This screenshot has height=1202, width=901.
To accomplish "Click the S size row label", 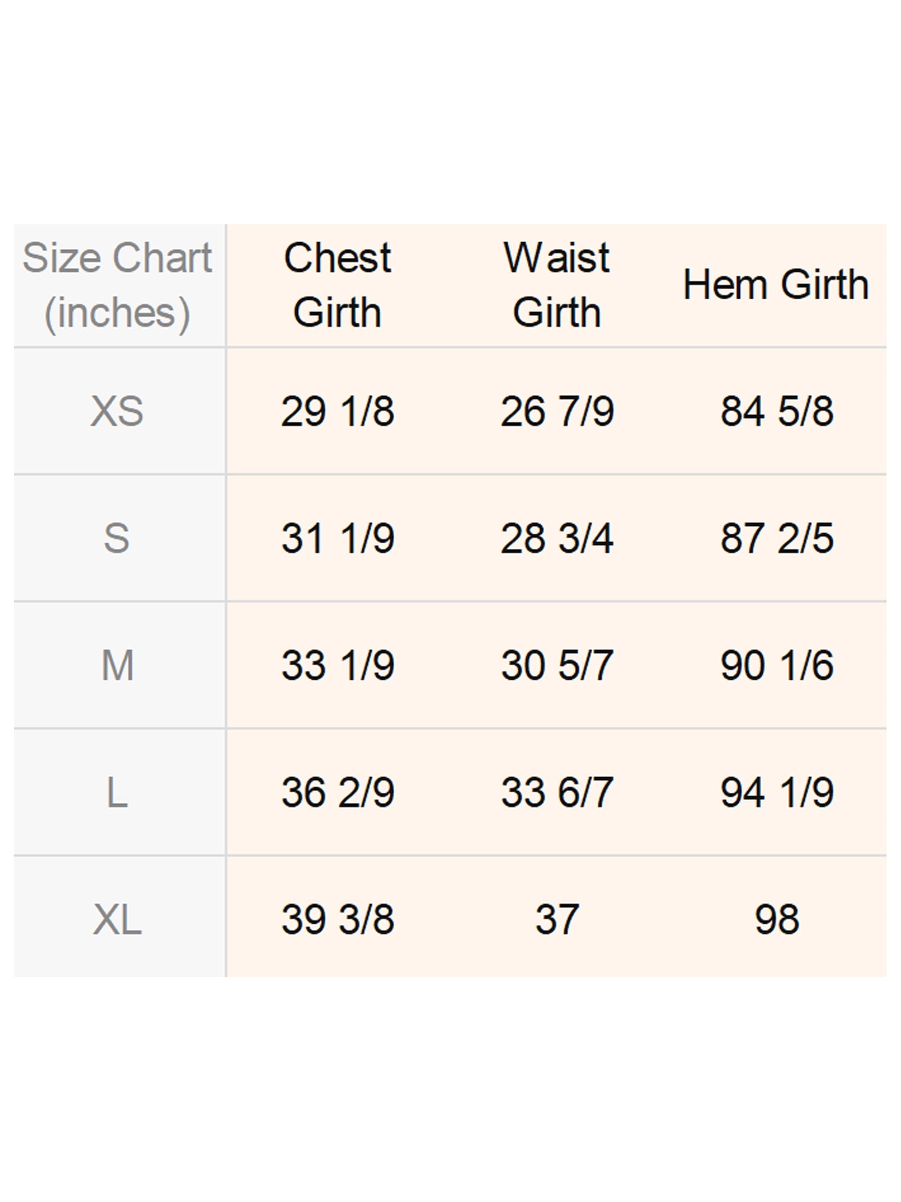I will 118,538.
